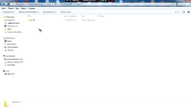This screenshot has height=107, width=191.
Task: Open the Добавить в библиотеку dropdown
Action: (29, 12)
